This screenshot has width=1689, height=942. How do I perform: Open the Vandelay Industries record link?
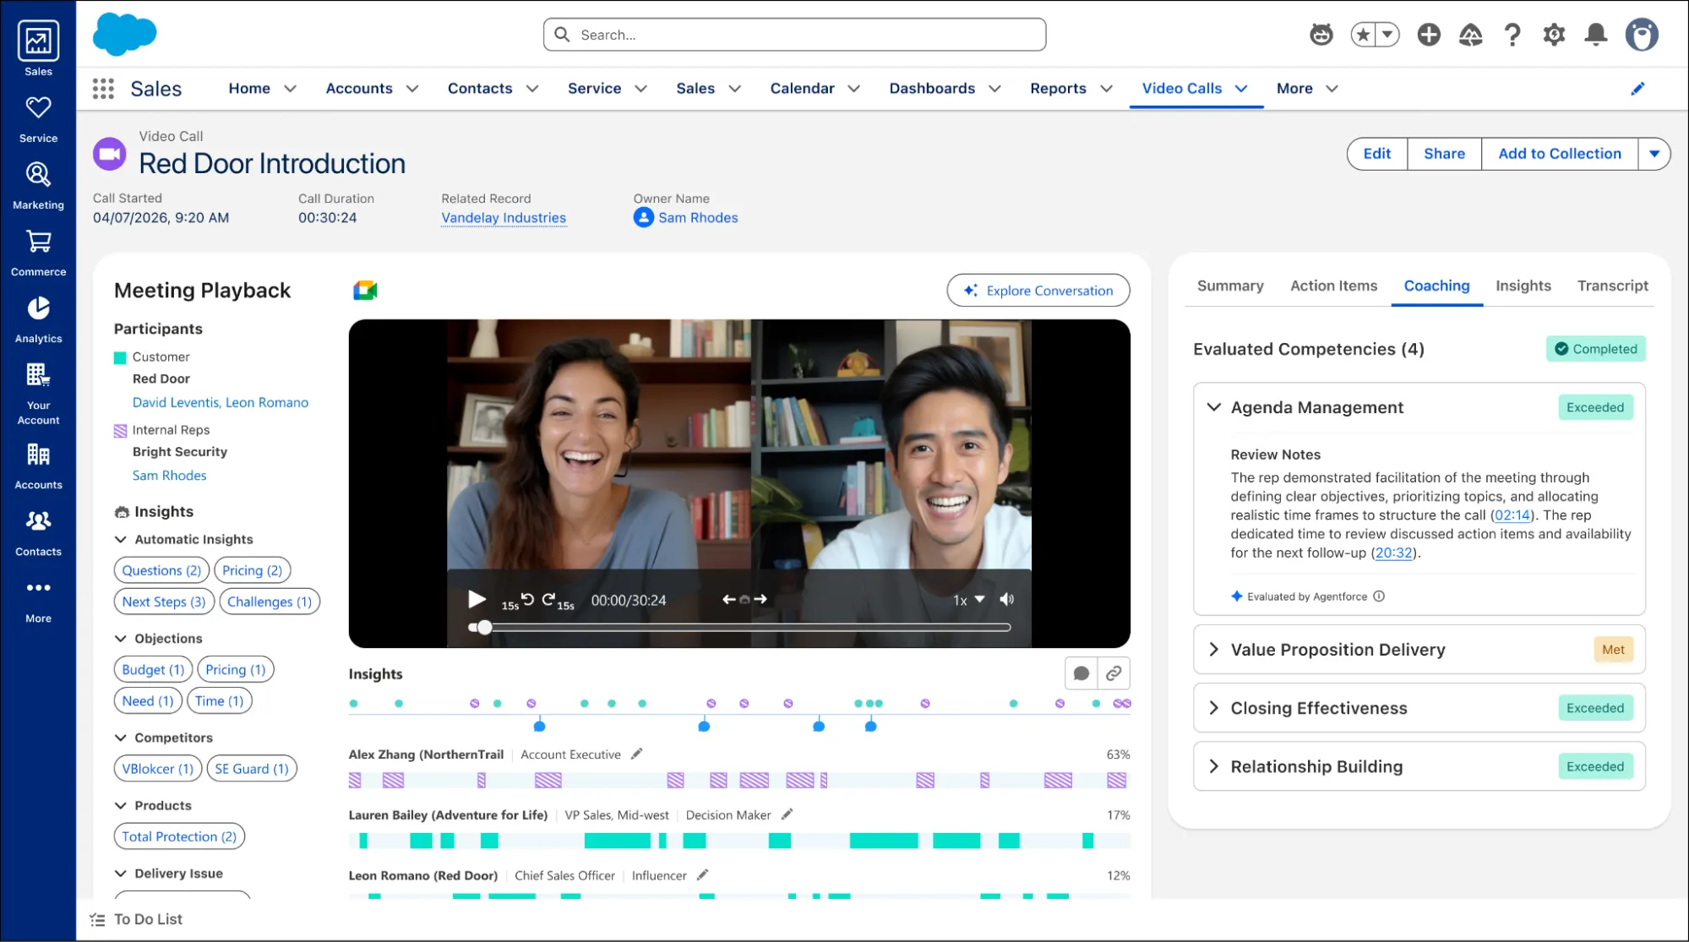(x=504, y=218)
